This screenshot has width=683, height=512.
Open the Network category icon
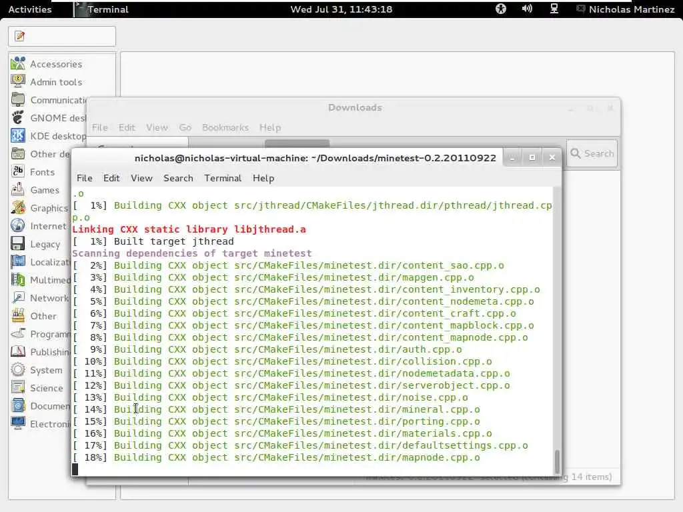click(18, 298)
